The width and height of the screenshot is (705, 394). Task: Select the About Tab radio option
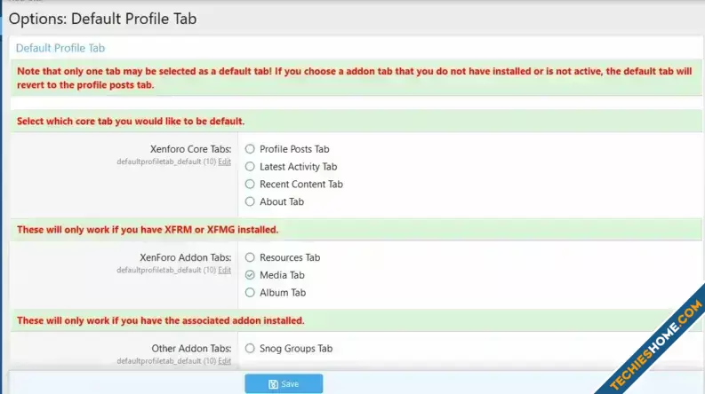coord(250,201)
